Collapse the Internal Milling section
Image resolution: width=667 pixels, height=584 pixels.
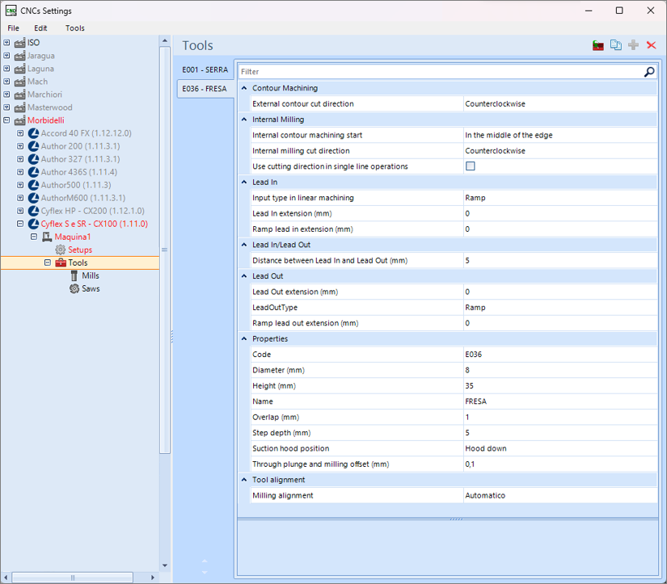tap(244, 120)
